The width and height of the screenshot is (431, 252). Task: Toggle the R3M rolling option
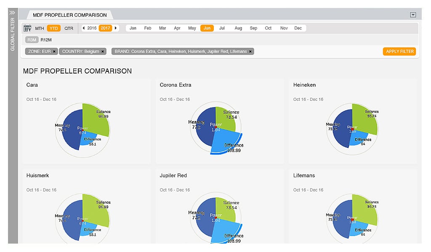(32, 40)
